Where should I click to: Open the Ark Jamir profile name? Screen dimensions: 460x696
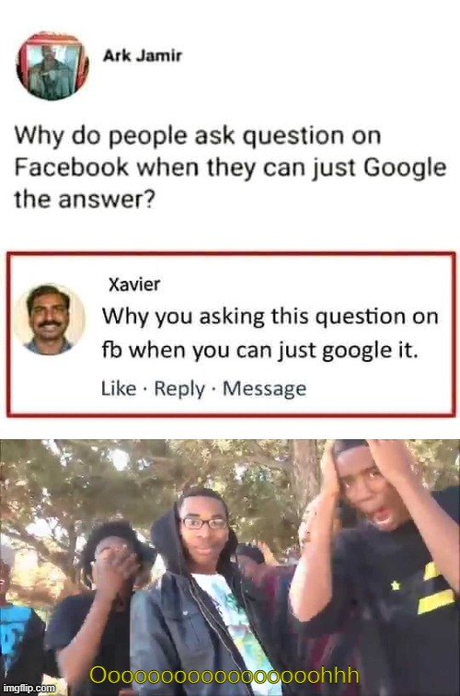(x=143, y=56)
